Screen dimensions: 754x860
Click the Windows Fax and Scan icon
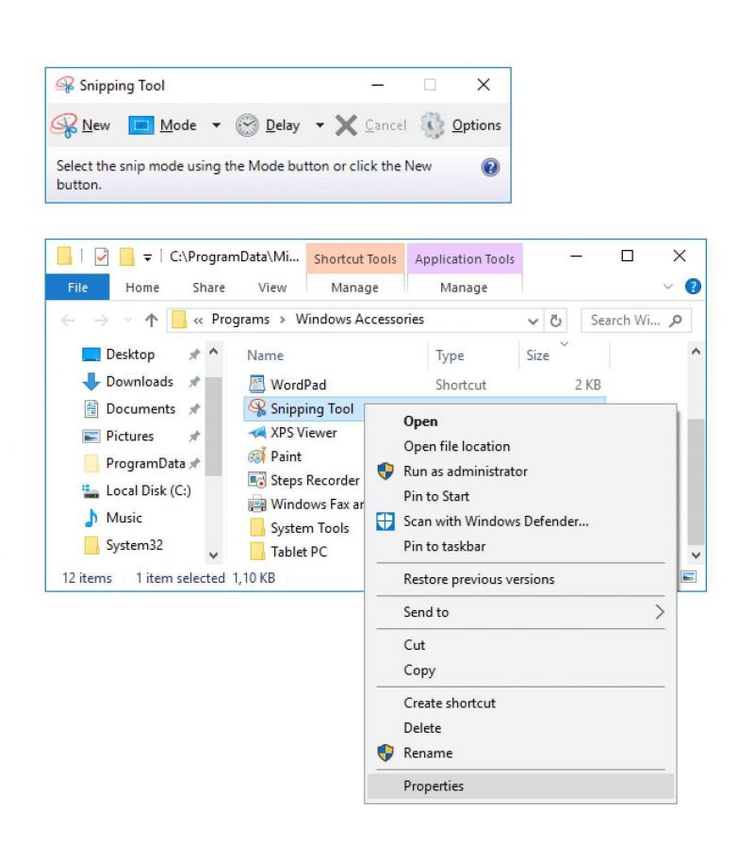point(256,504)
